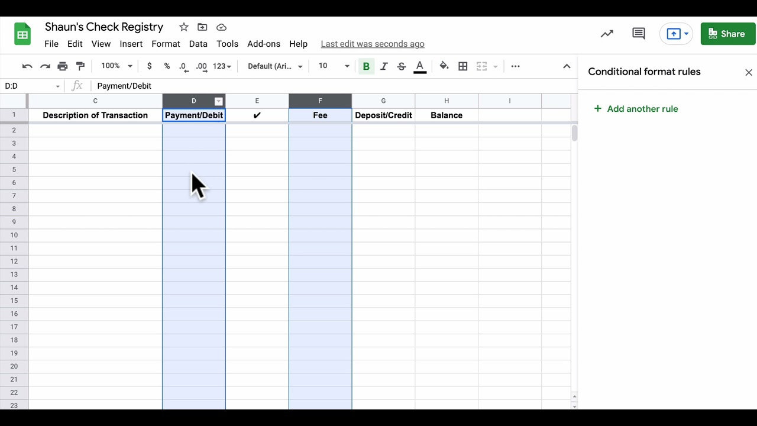The width and height of the screenshot is (757, 426).
Task: Click the checkmark header cell
Action: point(257,115)
